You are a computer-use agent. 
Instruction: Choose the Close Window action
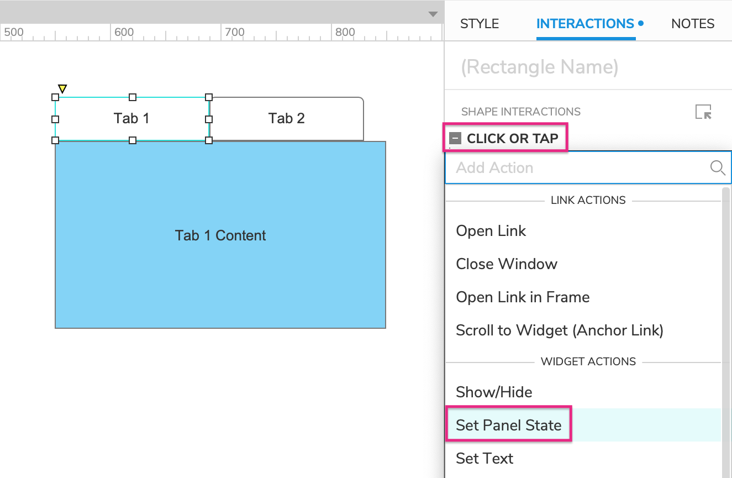(507, 264)
